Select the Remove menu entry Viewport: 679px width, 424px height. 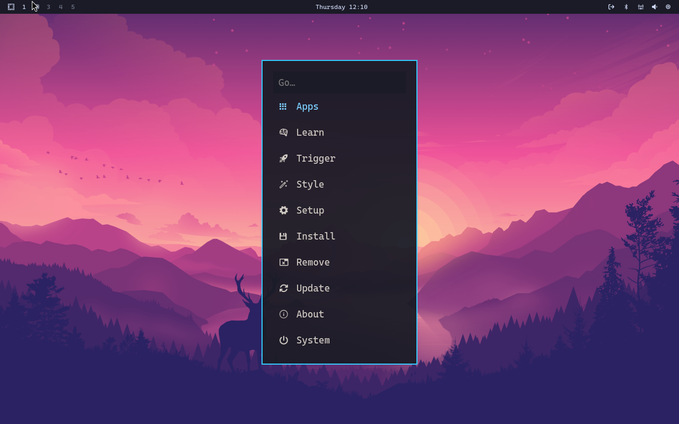pyautogui.click(x=339, y=262)
